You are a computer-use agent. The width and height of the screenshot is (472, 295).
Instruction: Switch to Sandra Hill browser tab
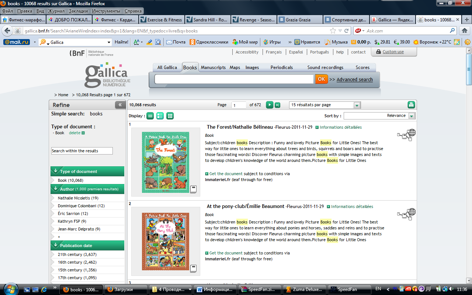pyautogui.click(x=207, y=20)
